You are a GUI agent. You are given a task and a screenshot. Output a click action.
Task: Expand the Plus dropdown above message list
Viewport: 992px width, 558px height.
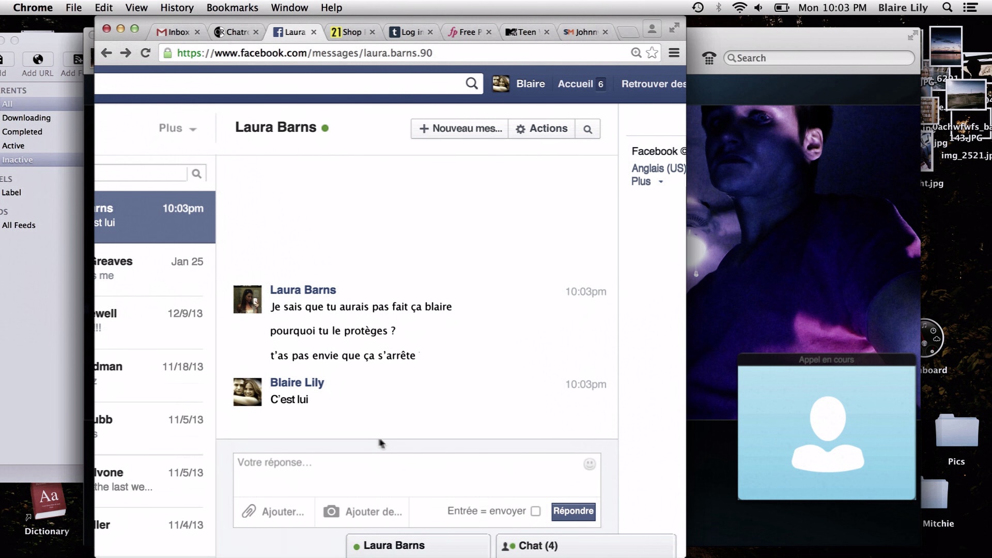(177, 129)
